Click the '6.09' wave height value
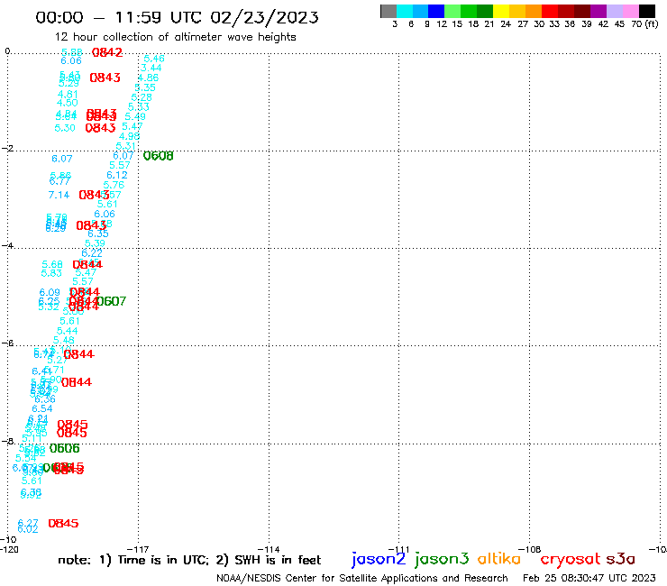 50,293
